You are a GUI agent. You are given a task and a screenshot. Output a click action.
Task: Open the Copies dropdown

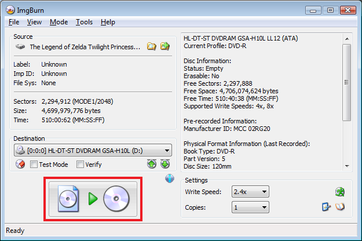[250, 207]
